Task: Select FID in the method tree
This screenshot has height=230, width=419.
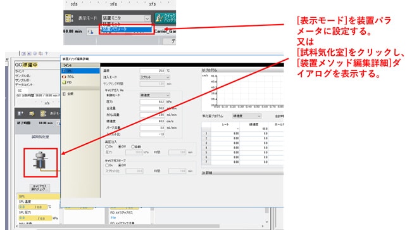Action: (x=69, y=82)
